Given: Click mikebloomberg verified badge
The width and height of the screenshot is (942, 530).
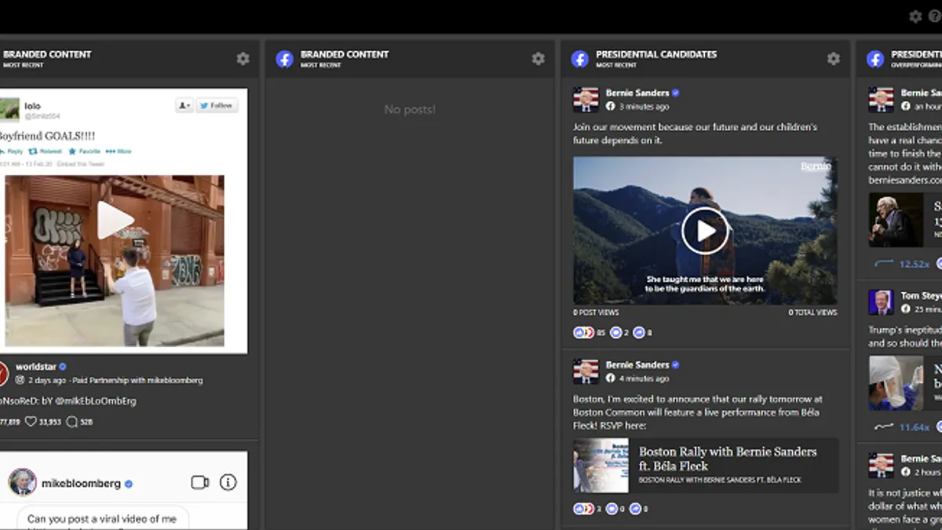Looking at the screenshot, I should coord(129,484).
